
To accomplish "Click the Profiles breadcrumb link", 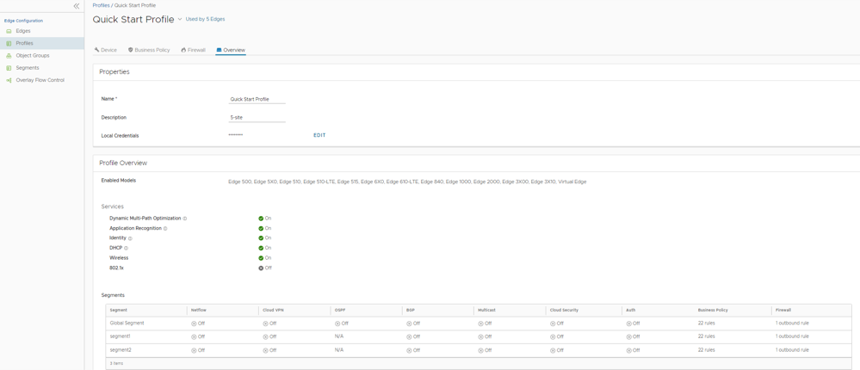I will click(101, 5).
